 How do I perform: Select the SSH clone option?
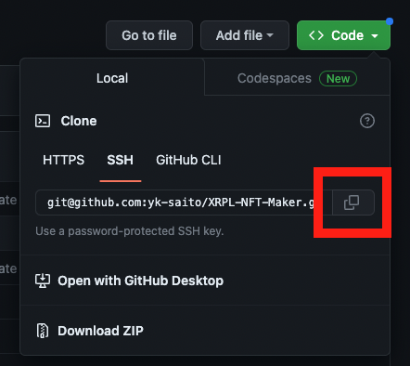pyautogui.click(x=121, y=160)
